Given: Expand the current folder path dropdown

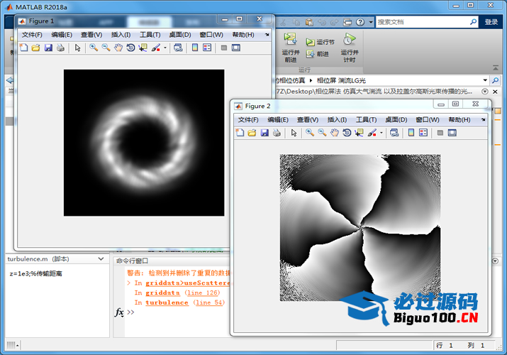Looking at the screenshot, I should (486, 80).
